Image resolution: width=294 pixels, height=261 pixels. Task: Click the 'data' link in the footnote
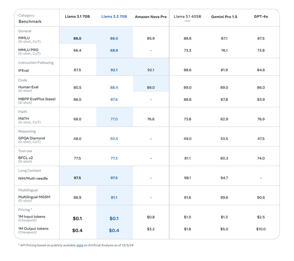[80, 245]
